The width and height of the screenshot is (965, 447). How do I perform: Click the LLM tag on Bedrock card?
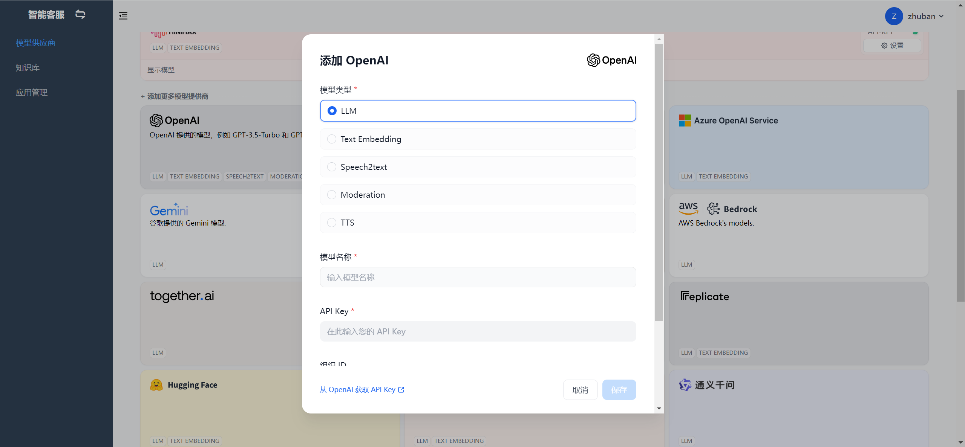click(687, 265)
